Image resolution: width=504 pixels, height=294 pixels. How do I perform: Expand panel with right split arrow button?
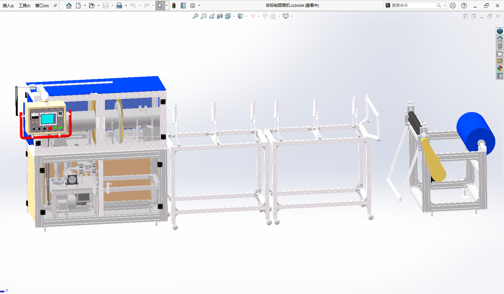click(474, 16)
